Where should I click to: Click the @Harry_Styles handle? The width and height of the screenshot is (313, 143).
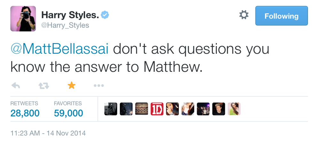65,25
